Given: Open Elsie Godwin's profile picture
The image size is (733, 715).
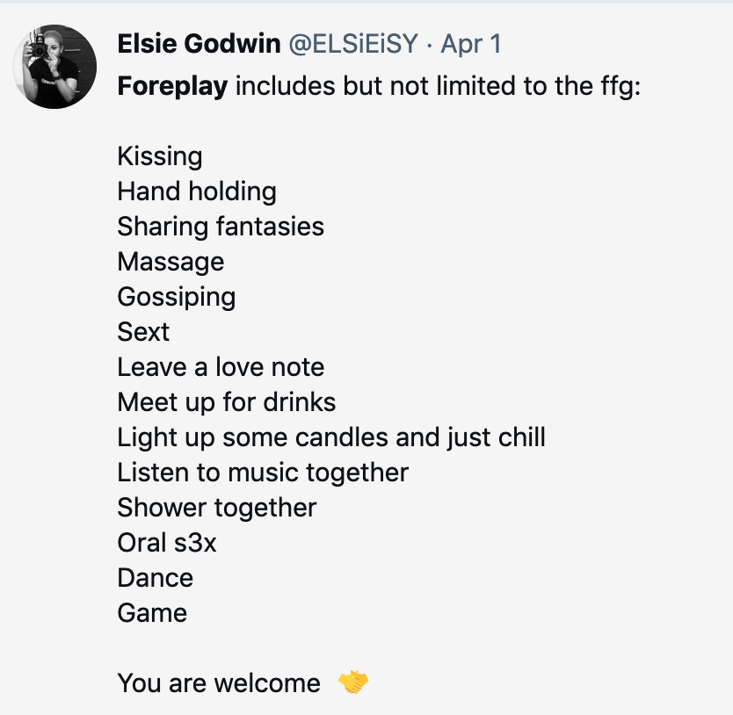Looking at the screenshot, I should (54, 67).
